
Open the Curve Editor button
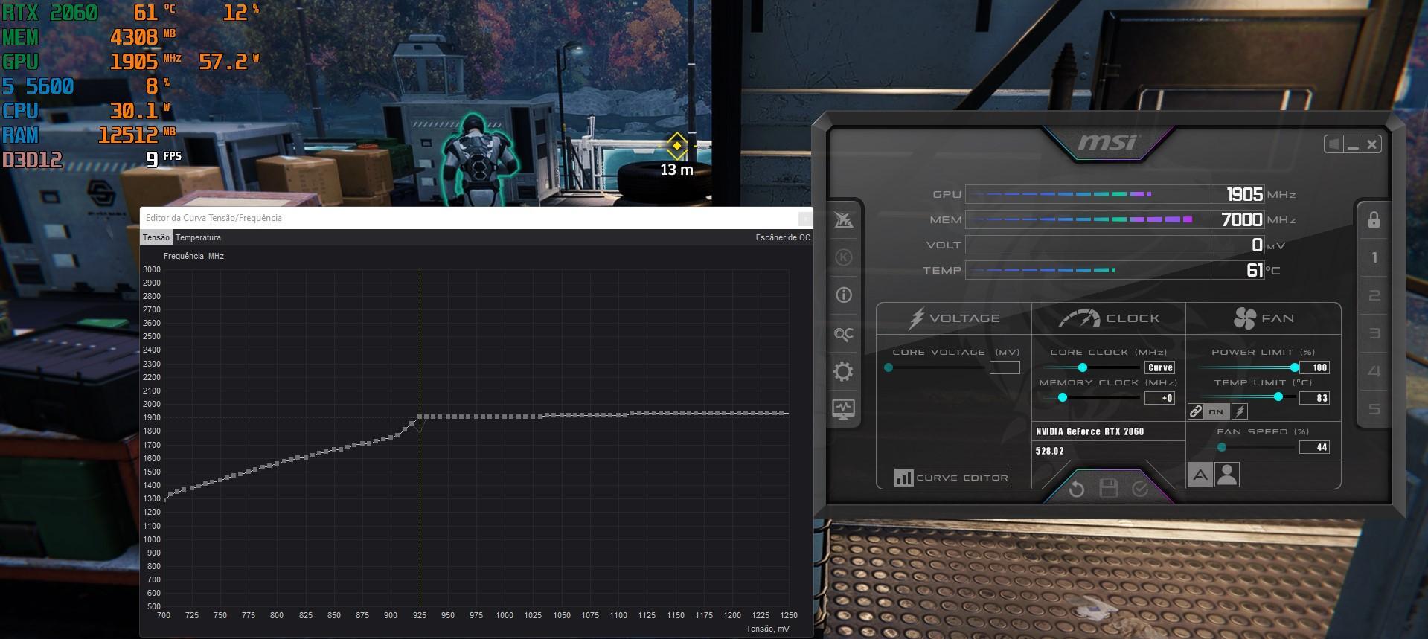point(952,478)
